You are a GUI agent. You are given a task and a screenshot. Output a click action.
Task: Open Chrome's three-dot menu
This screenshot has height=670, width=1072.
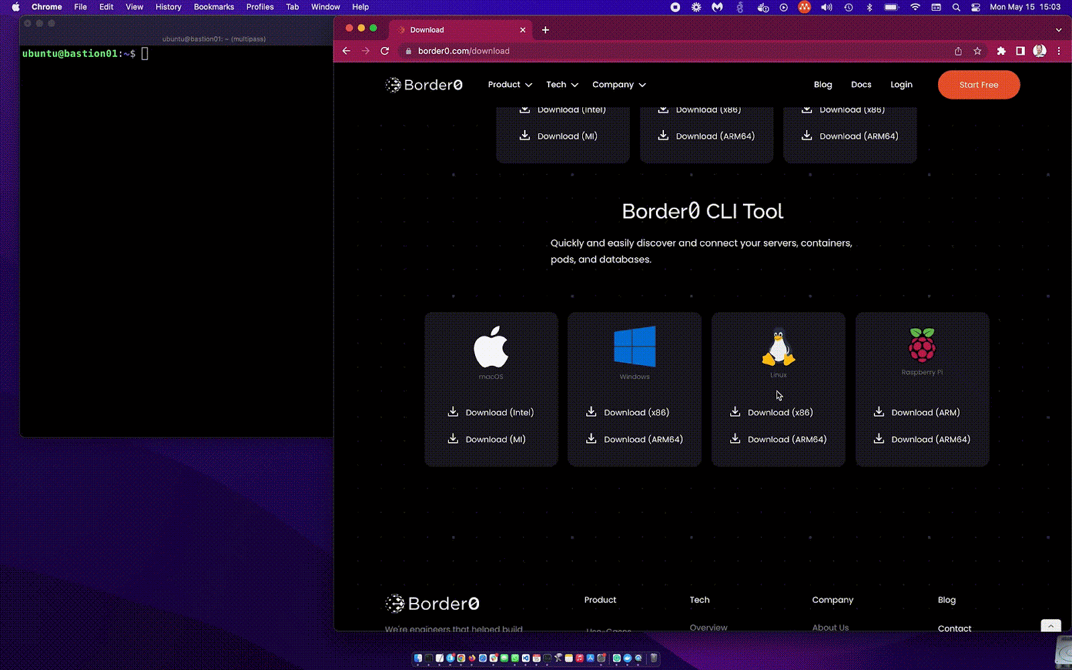click(1059, 51)
